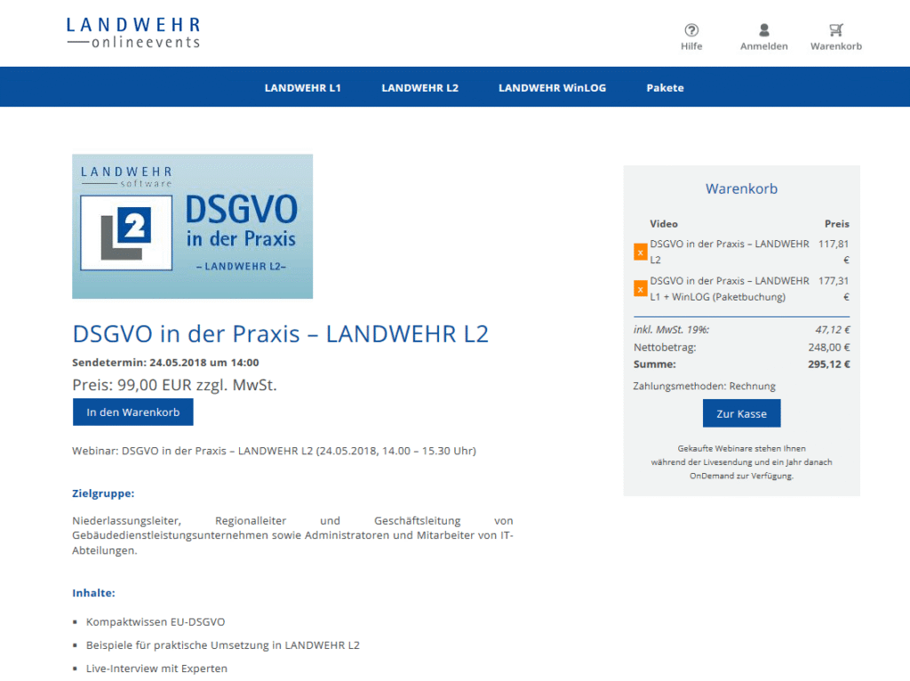The image size is (910, 681).
Task: Open the Warenkorb cart icon in header
Action: [835, 30]
